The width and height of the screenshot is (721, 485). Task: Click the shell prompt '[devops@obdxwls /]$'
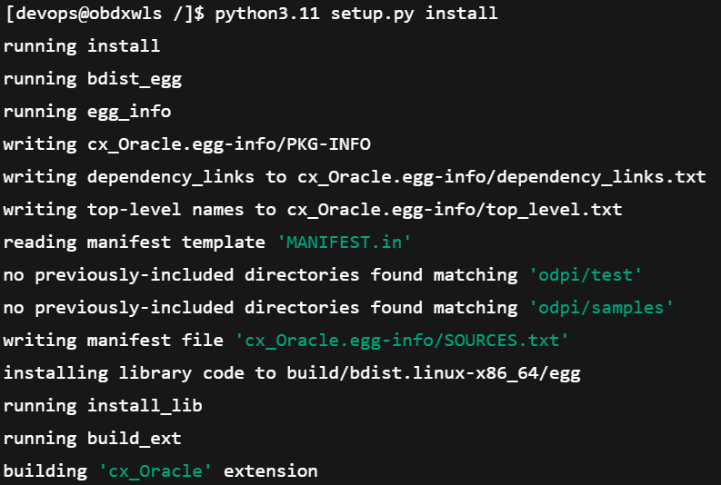point(105,14)
